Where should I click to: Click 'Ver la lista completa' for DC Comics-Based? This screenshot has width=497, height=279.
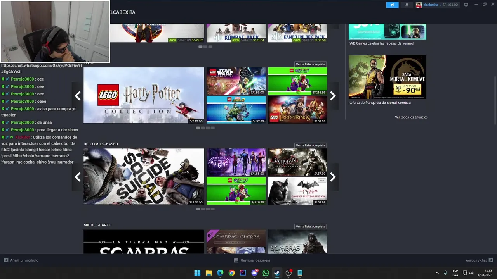310,145
